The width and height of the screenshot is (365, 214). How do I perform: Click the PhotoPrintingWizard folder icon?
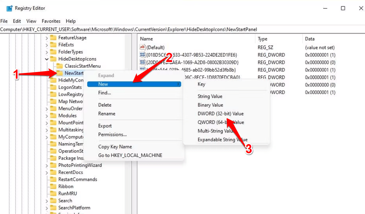pos(53,165)
